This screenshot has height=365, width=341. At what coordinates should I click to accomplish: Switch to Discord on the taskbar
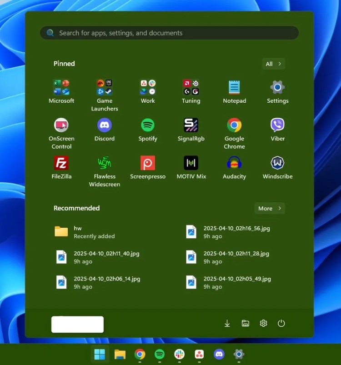click(219, 354)
